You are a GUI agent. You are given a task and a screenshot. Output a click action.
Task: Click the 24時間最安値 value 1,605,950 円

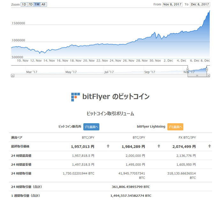click(x=186, y=164)
